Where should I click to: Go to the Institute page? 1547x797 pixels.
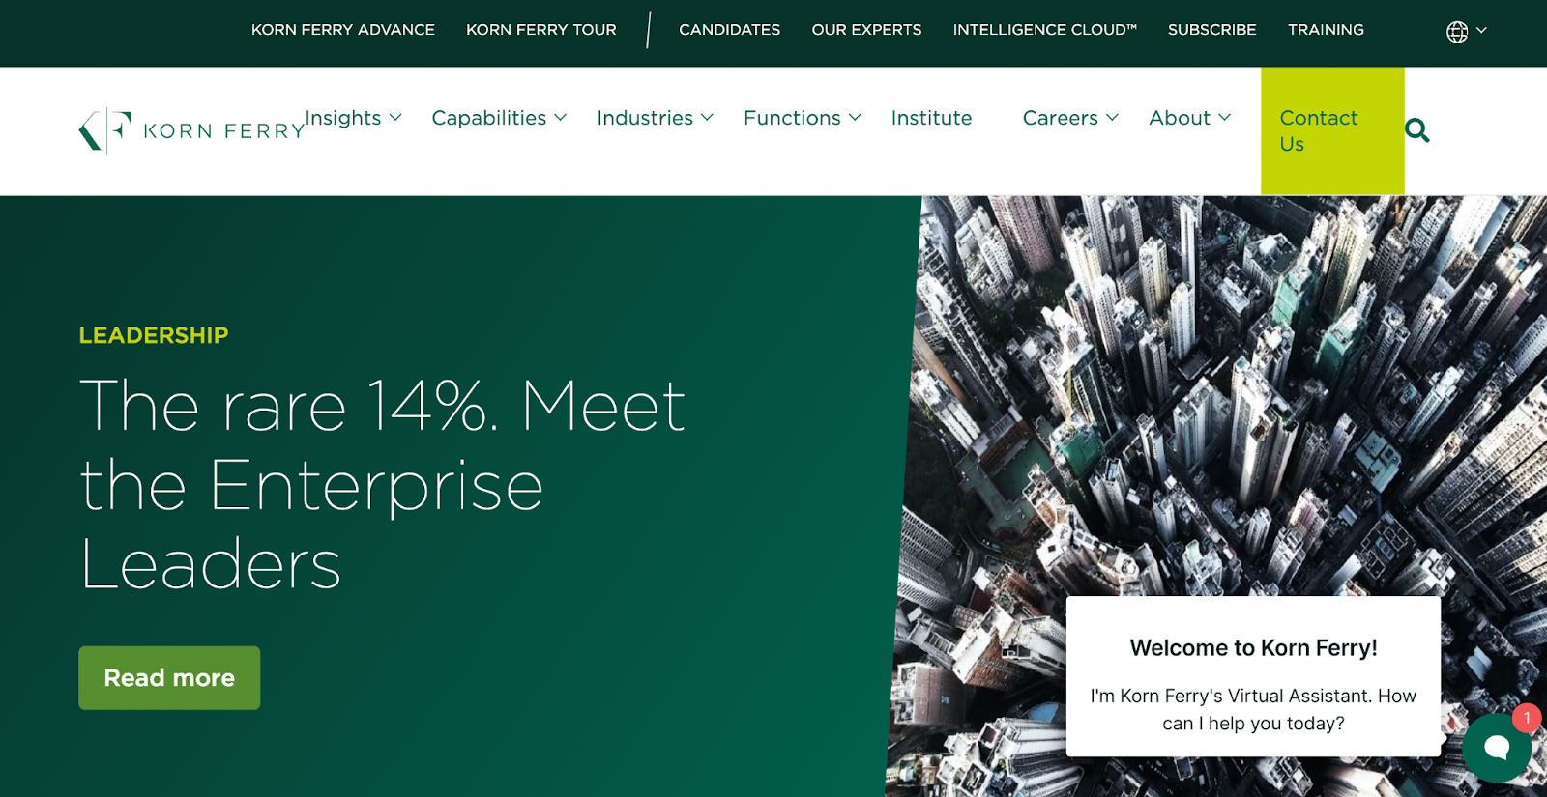pos(931,118)
